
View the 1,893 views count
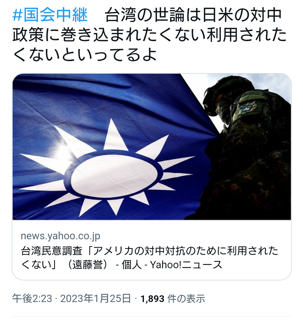pyautogui.click(x=152, y=299)
